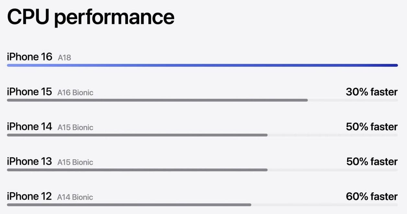Select the iPhone 14 label
The height and width of the screenshot is (214, 407).
[x=29, y=127]
